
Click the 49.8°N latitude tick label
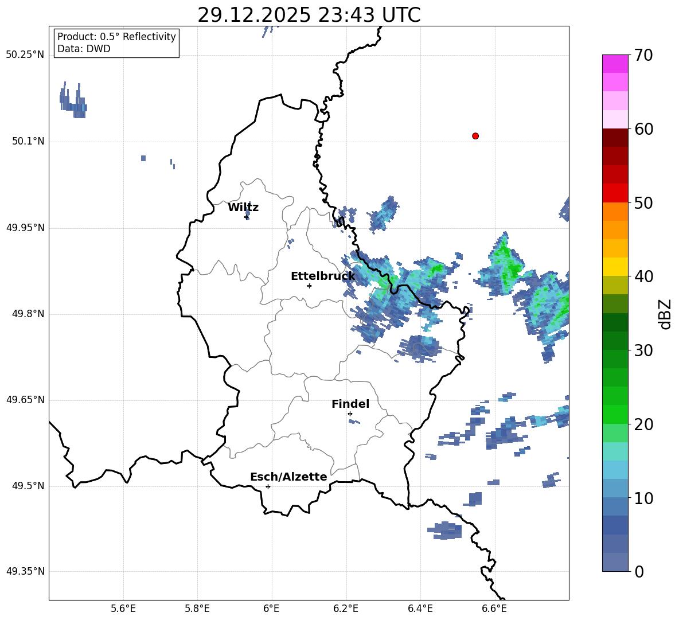click(x=28, y=314)
